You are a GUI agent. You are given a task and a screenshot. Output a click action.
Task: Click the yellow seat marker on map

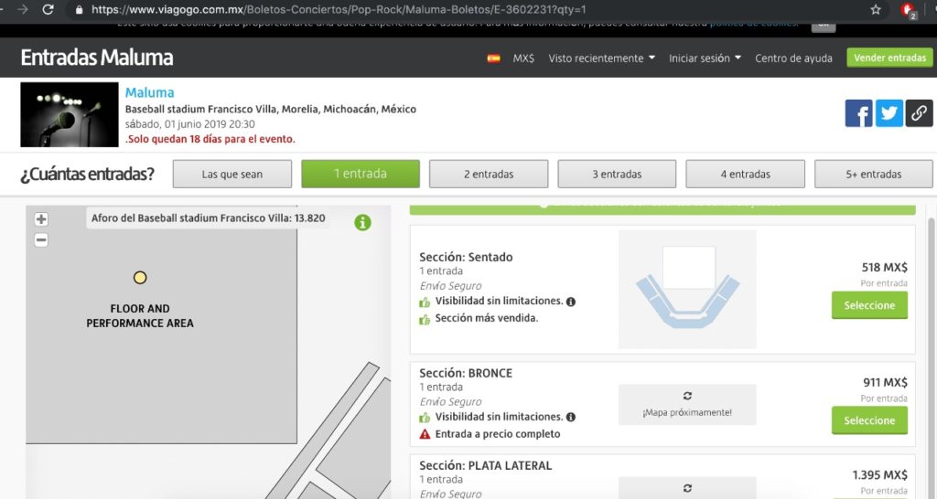(x=140, y=278)
